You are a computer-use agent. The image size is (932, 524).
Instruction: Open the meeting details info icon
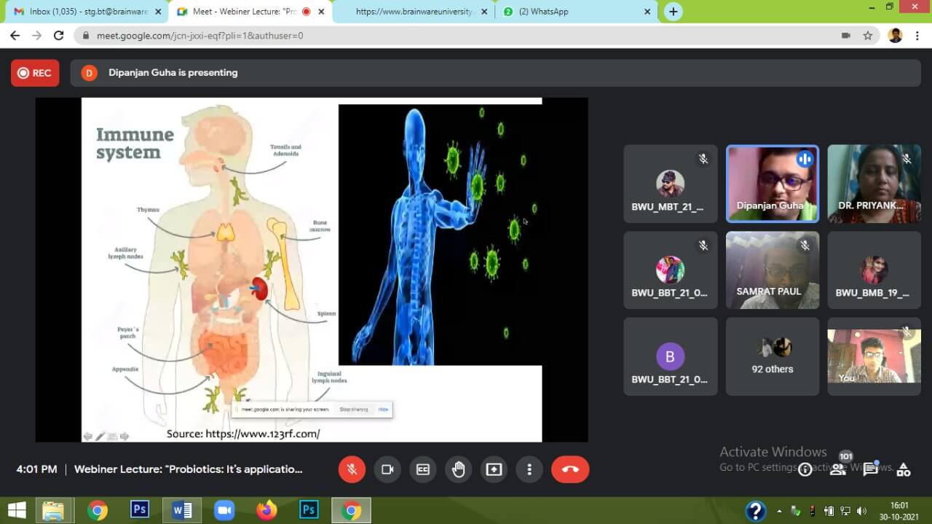[805, 470]
